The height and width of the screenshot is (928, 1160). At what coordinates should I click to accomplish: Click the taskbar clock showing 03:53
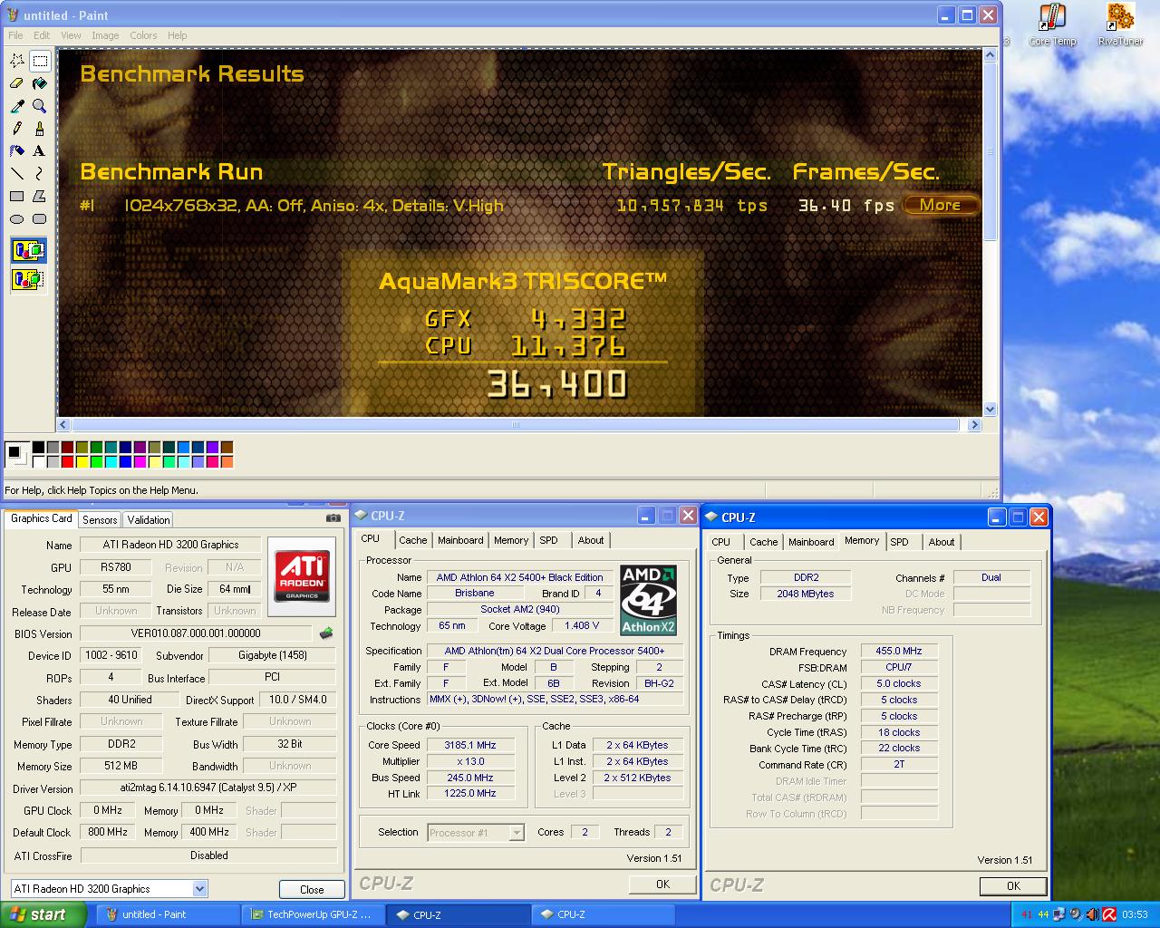click(x=1135, y=915)
